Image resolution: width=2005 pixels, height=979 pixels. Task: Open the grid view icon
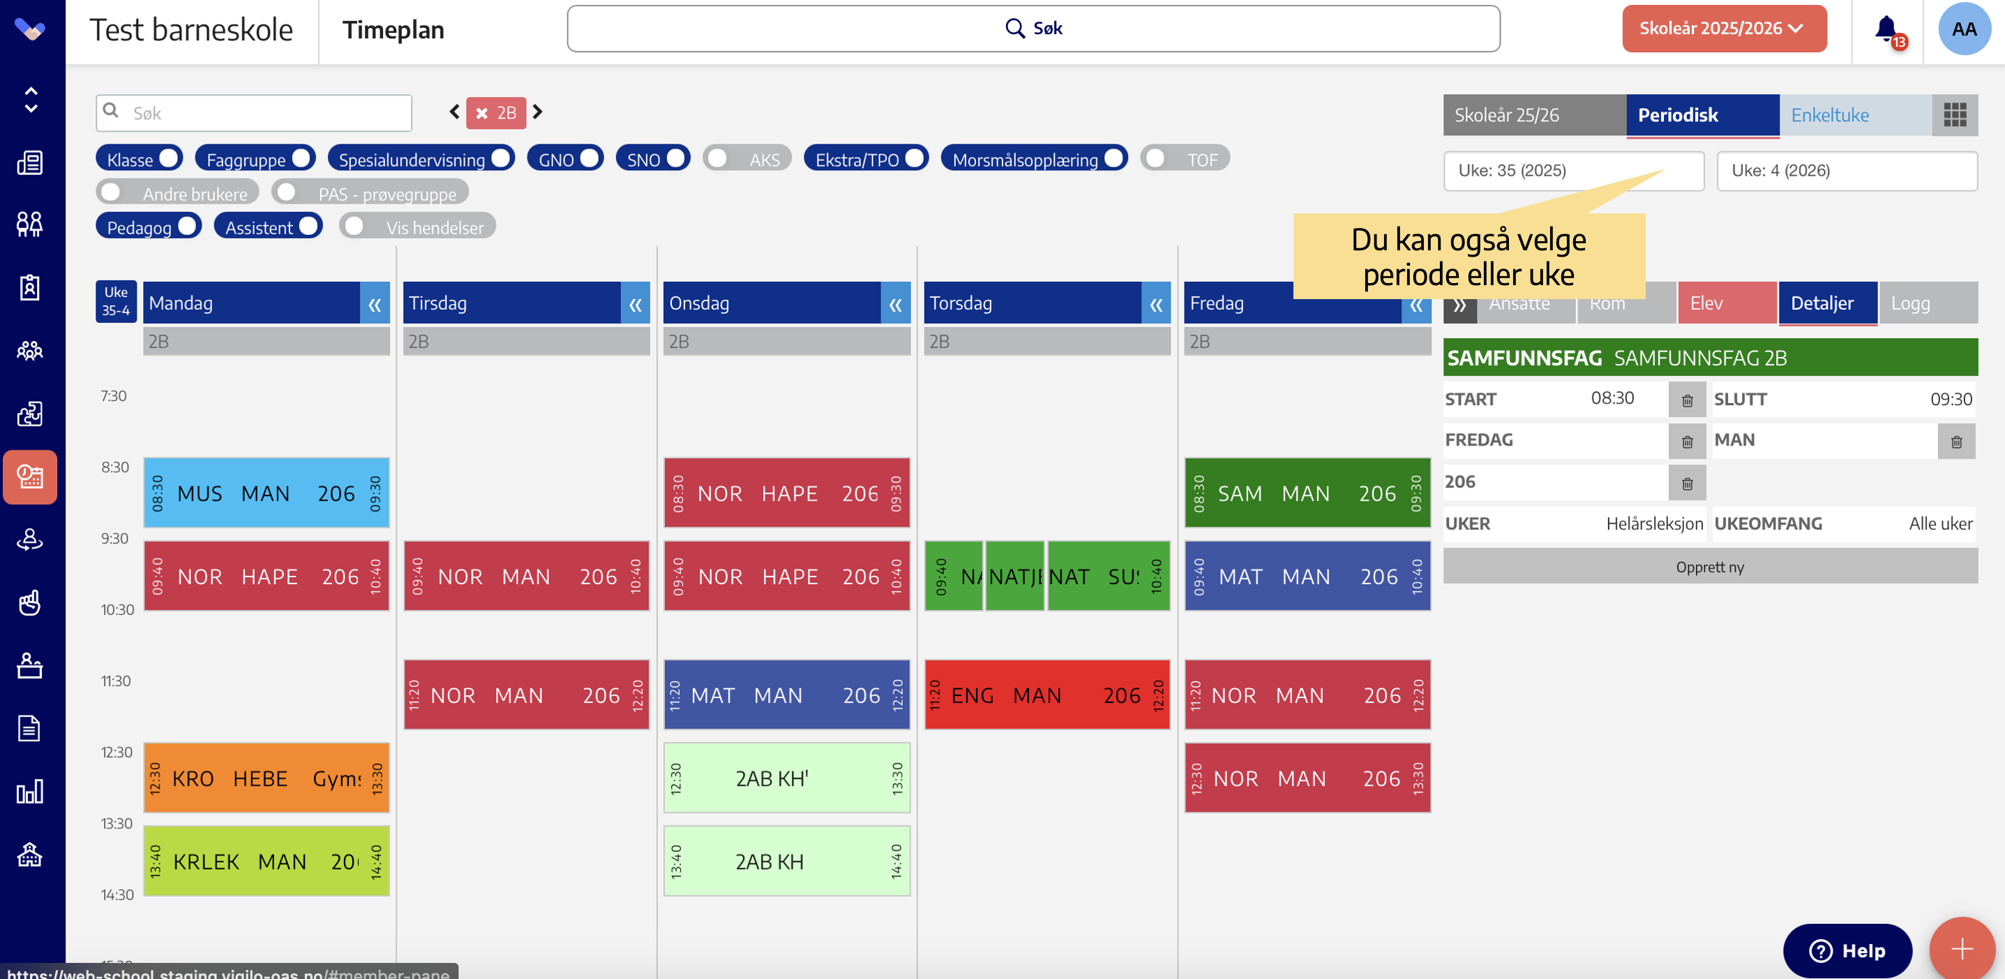coord(1954,115)
